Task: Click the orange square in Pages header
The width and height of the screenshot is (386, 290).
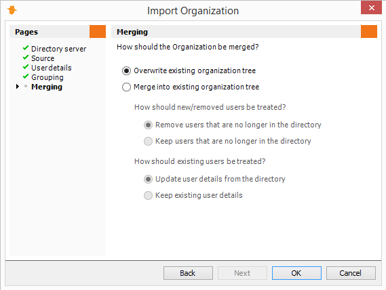Action: tap(98, 31)
